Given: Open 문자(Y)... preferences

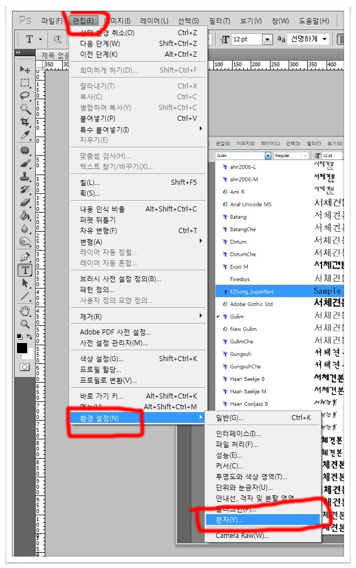Looking at the screenshot, I should (263, 520).
